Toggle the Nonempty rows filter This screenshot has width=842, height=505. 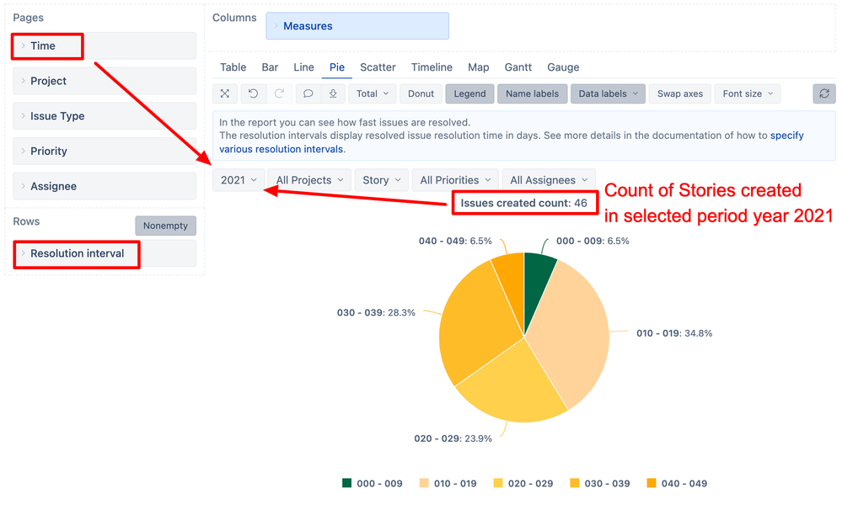point(165,226)
